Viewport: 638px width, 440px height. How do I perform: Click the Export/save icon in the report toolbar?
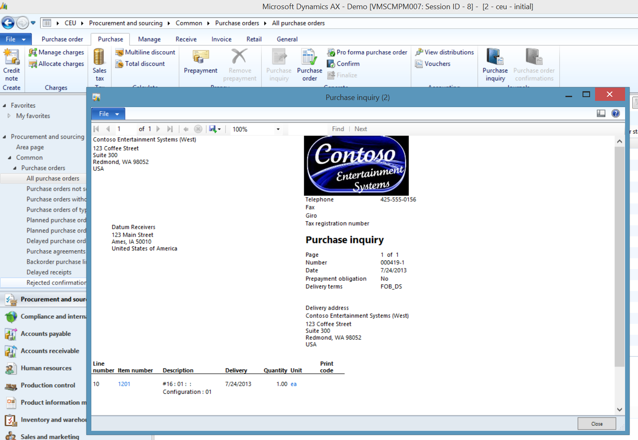[x=213, y=129]
